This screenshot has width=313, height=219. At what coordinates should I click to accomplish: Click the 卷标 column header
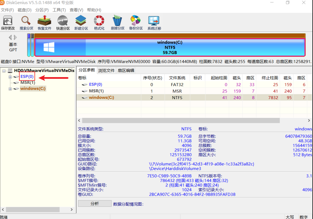coord(109,78)
